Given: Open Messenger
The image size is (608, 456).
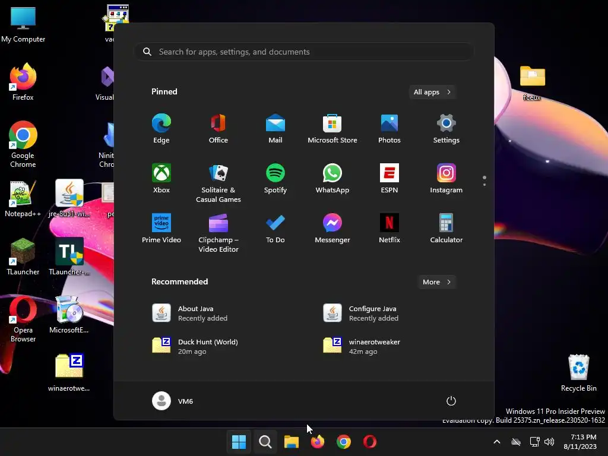Looking at the screenshot, I should click(332, 229).
